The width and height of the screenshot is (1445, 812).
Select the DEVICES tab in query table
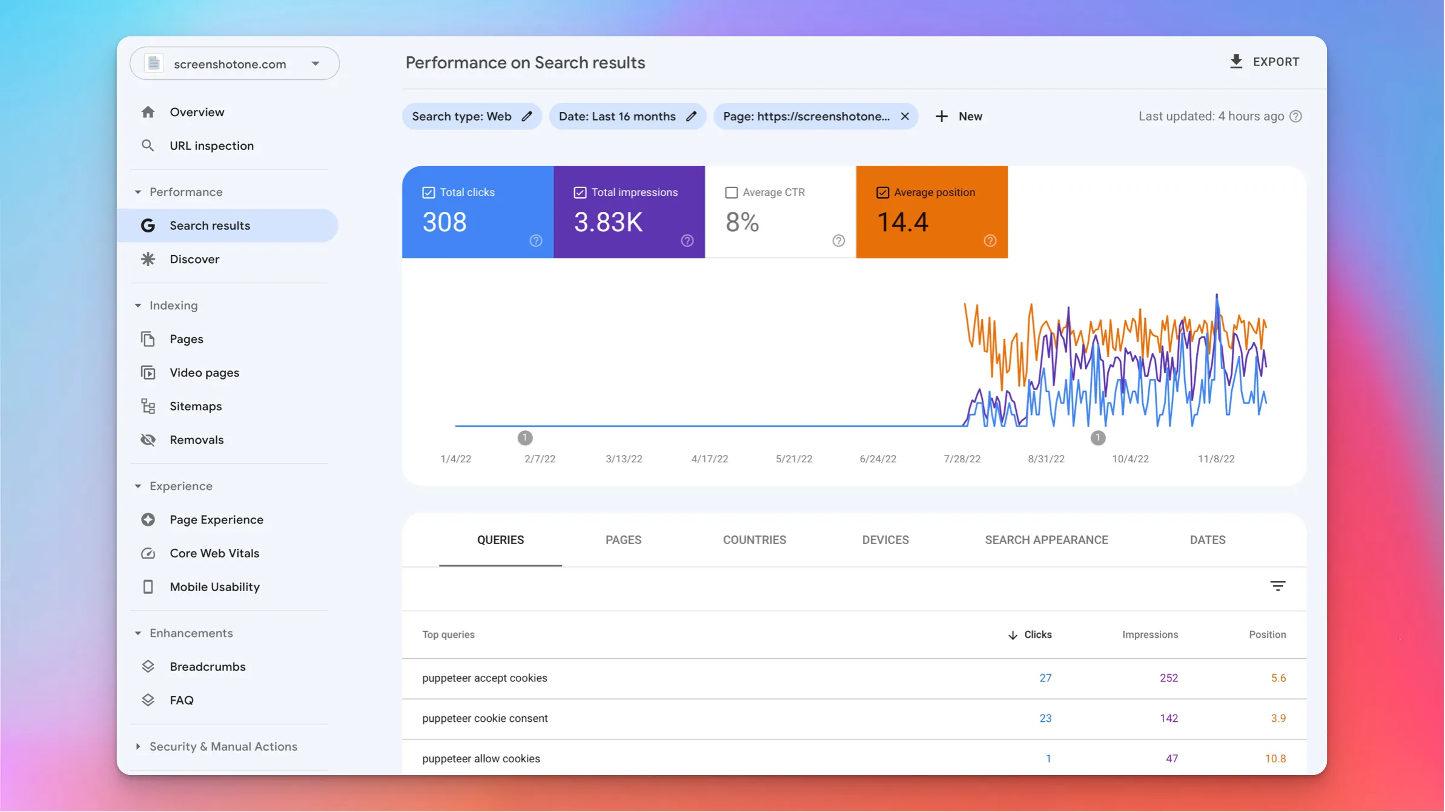pos(885,539)
